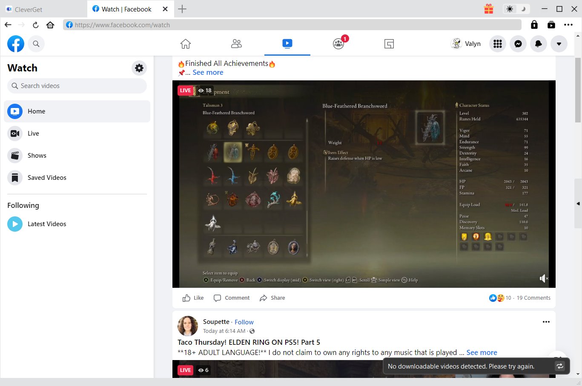Follow Soupette's page

point(244,322)
